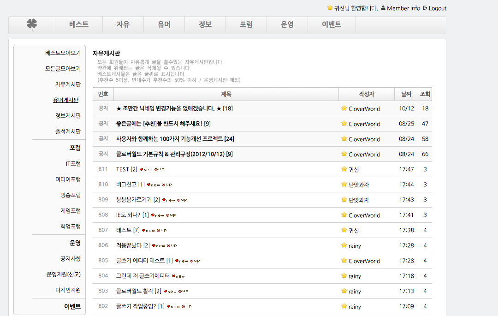The height and width of the screenshot is (316, 498).
Task: Open the post titled 붕붕붕가르키기
Action: pos(134,200)
